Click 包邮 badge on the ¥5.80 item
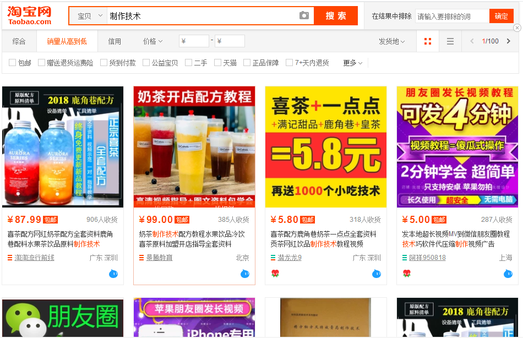Viewport: 523px width, 338px height. click(x=308, y=220)
